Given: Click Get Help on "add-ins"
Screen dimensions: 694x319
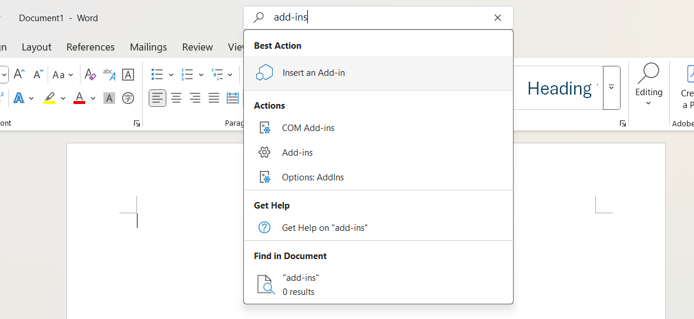Looking at the screenshot, I should (x=324, y=228).
